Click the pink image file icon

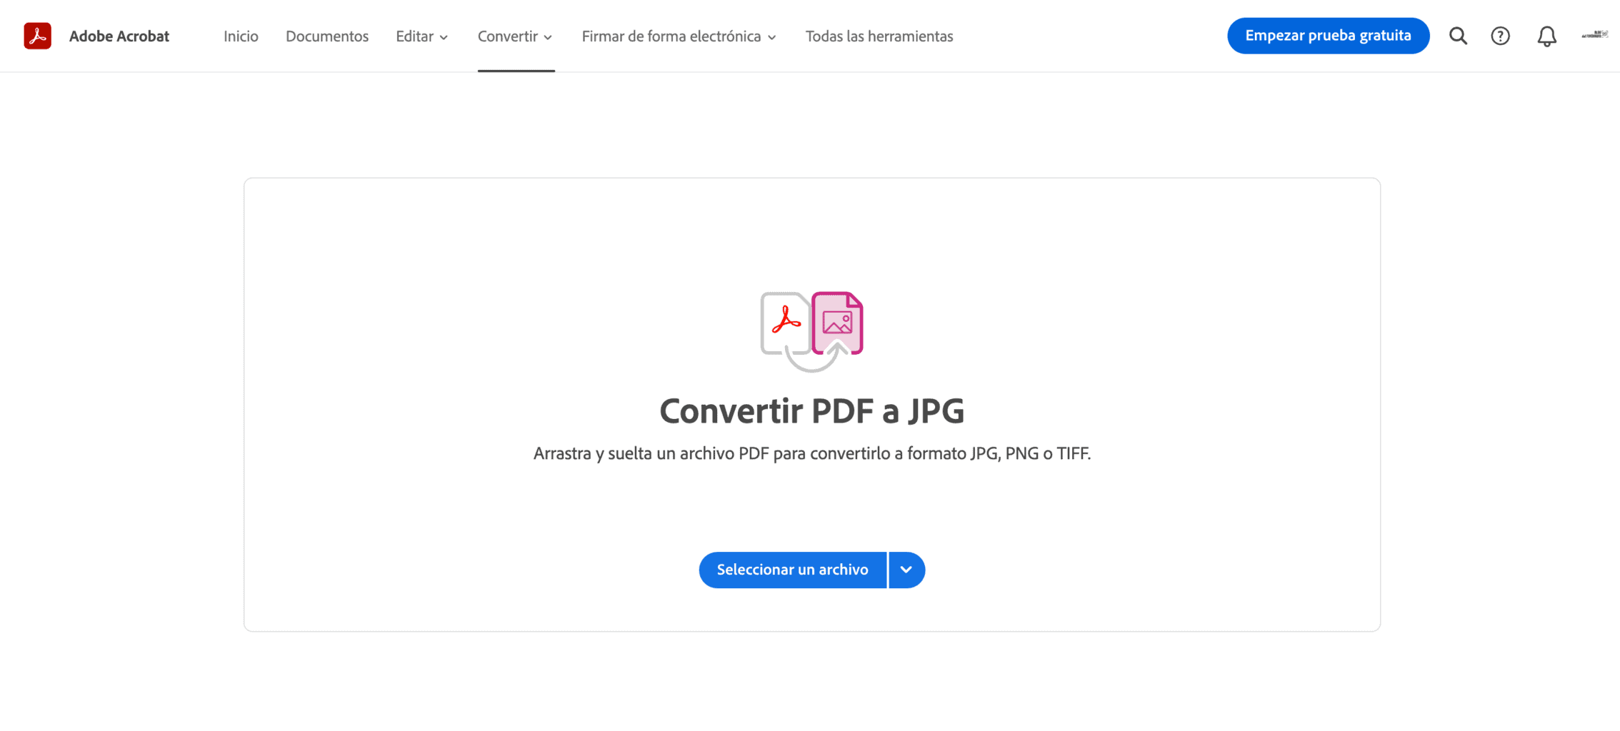point(838,323)
